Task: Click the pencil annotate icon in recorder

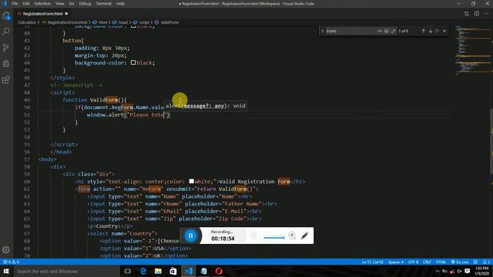Action: tap(304, 235)
